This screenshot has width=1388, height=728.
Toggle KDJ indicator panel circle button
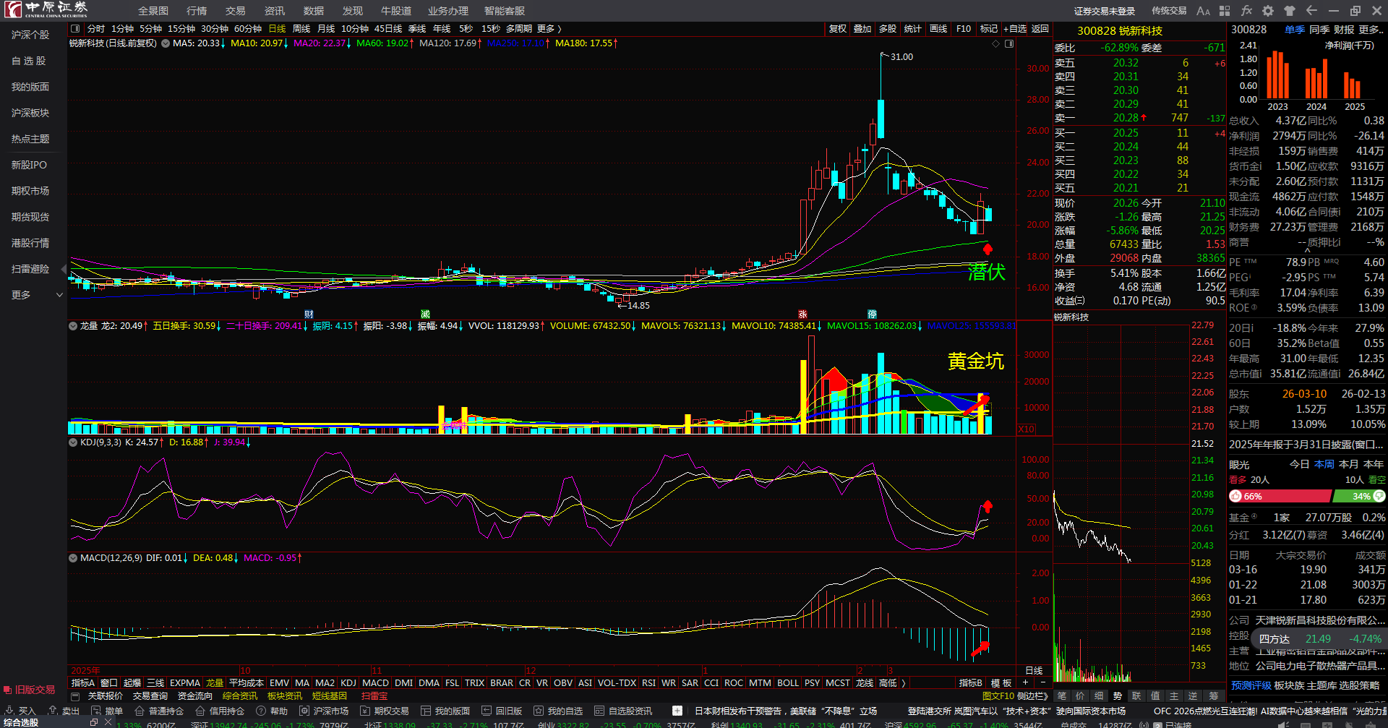tap(73, 442)
